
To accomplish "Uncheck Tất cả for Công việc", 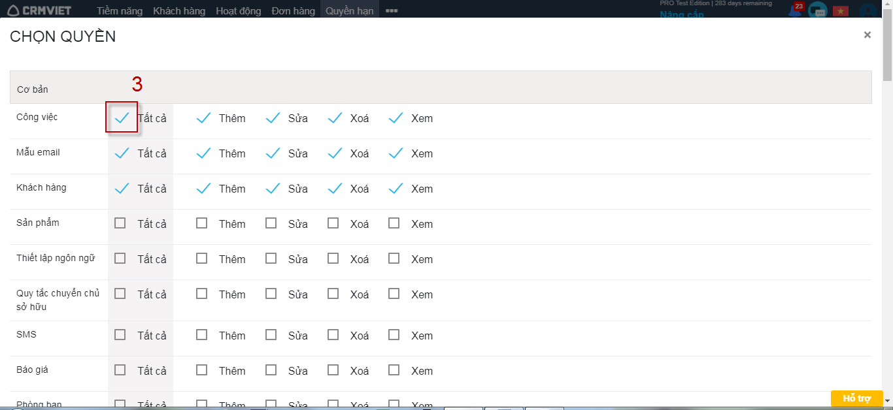I will [122, 118].
